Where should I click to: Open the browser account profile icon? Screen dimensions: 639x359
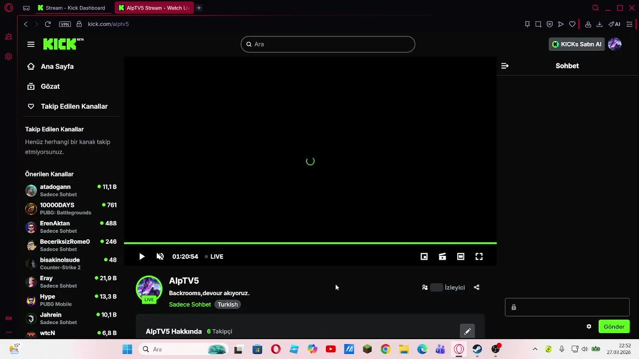pyautogui.click(x=588, y=24)
